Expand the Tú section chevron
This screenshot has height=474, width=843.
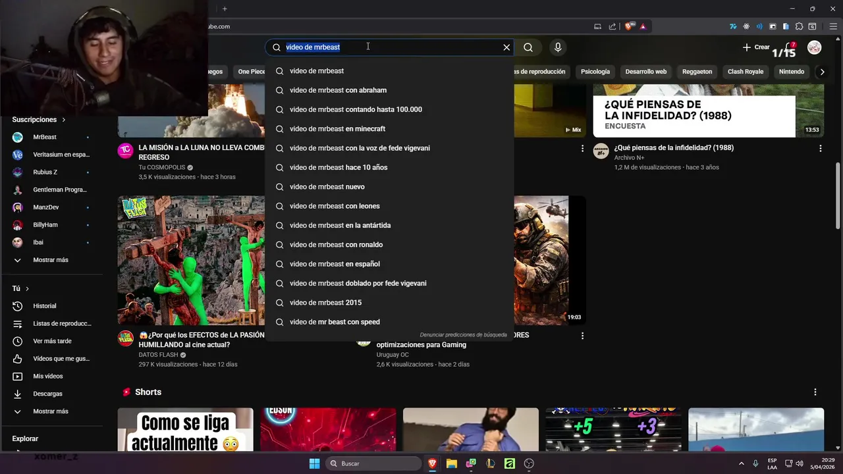[27, 289]
